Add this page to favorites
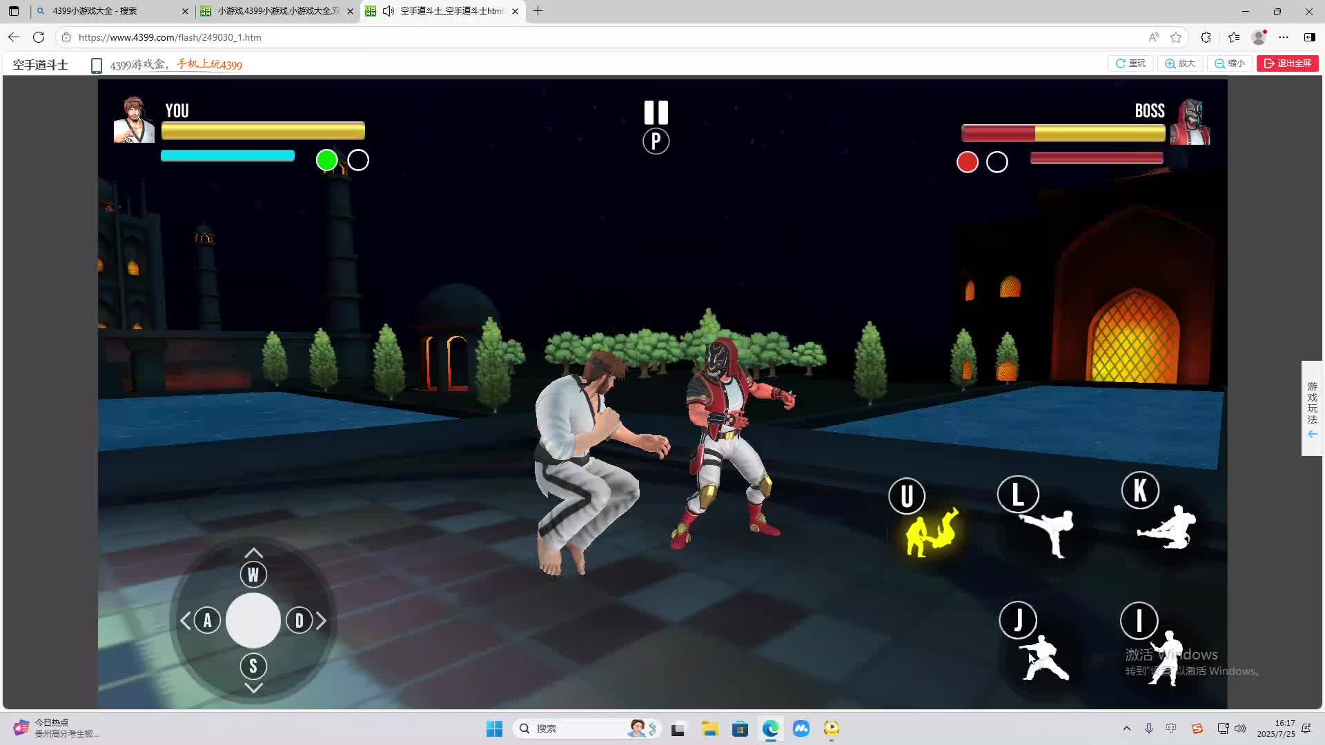Image resolution: width=1325 pixels, height=745 pixels. 1177,37
